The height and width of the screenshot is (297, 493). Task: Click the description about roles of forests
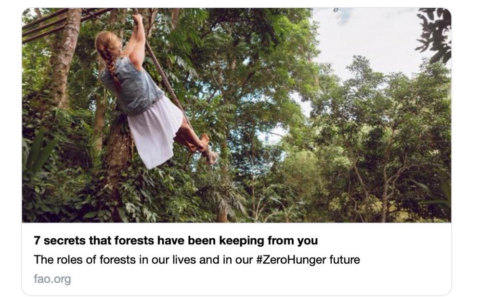point(197,259)
